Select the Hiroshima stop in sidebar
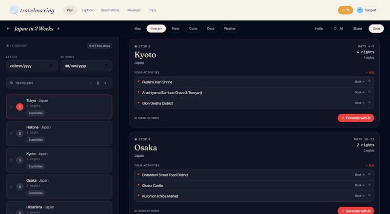 point(59,208)
